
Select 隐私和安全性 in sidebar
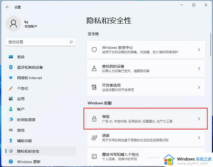(41, 151)
